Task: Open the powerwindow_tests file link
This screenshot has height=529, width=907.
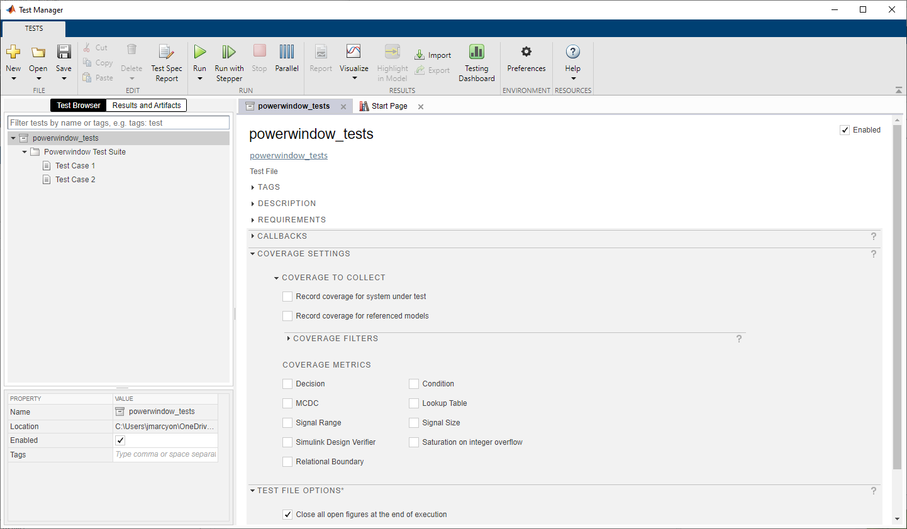Action: (x=289, y=156)
